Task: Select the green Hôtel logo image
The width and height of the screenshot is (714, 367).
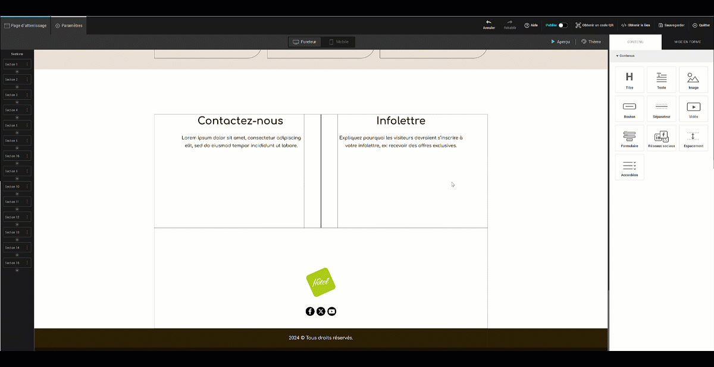Action: pos(321,281)
